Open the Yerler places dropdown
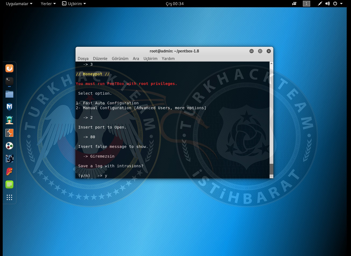 point(48,3)
